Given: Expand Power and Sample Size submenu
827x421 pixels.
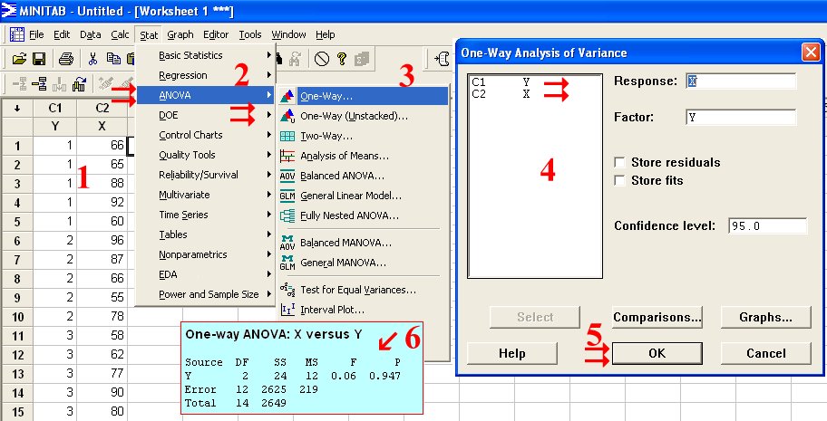Looking at the screenshot, I should coord(206,294).
